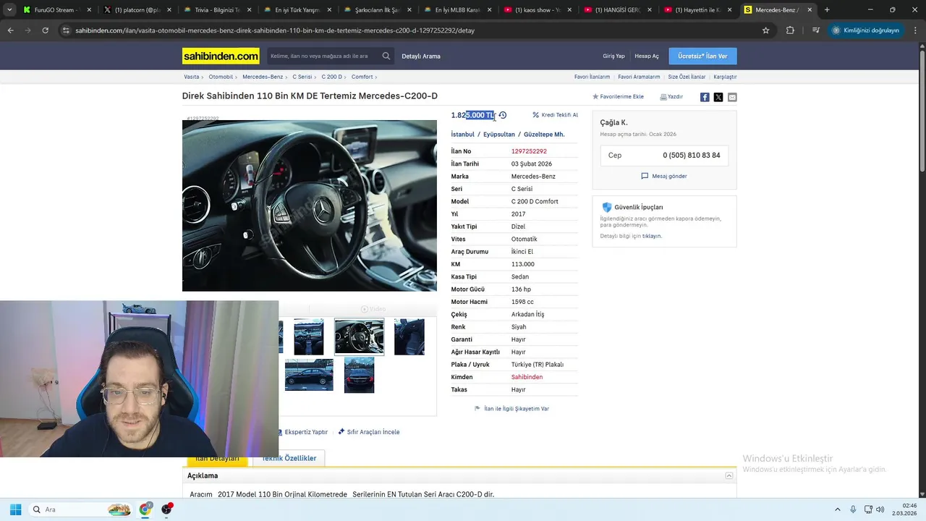Screen dimensions: 926x521
Task: Click İstanbul location link
Action: 463,135
